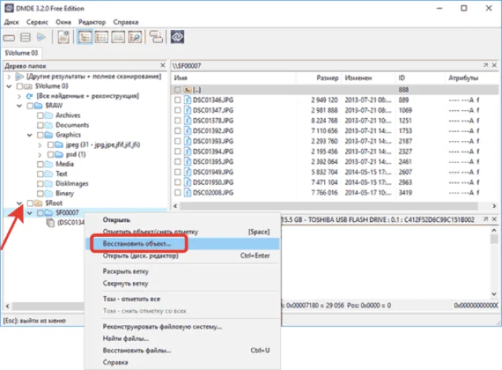Click the dark blue diamond toolbar icon

(177, 37)
